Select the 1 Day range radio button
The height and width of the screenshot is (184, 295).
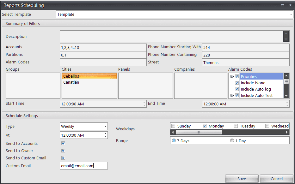(x=233, y=140)
